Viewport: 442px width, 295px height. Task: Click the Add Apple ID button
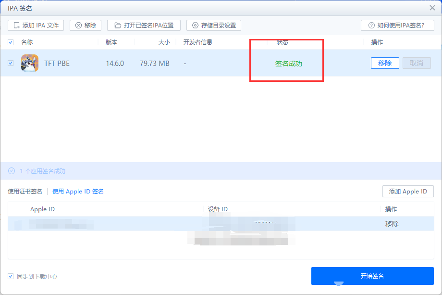(x=408, y=192)
